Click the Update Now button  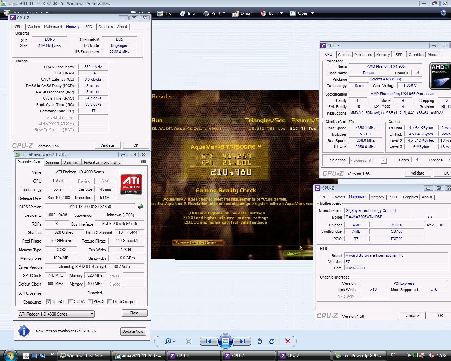[x=132, y=331]
